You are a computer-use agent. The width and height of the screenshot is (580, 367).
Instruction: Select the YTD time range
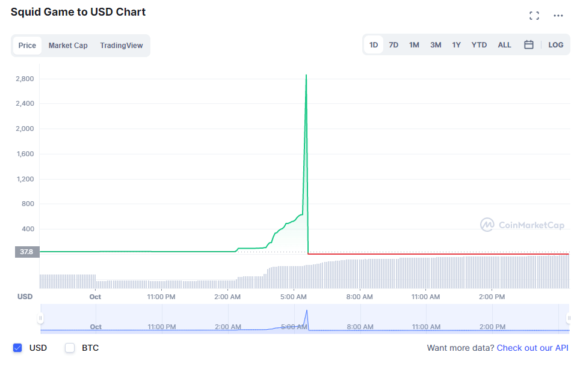tap(479, 44)
